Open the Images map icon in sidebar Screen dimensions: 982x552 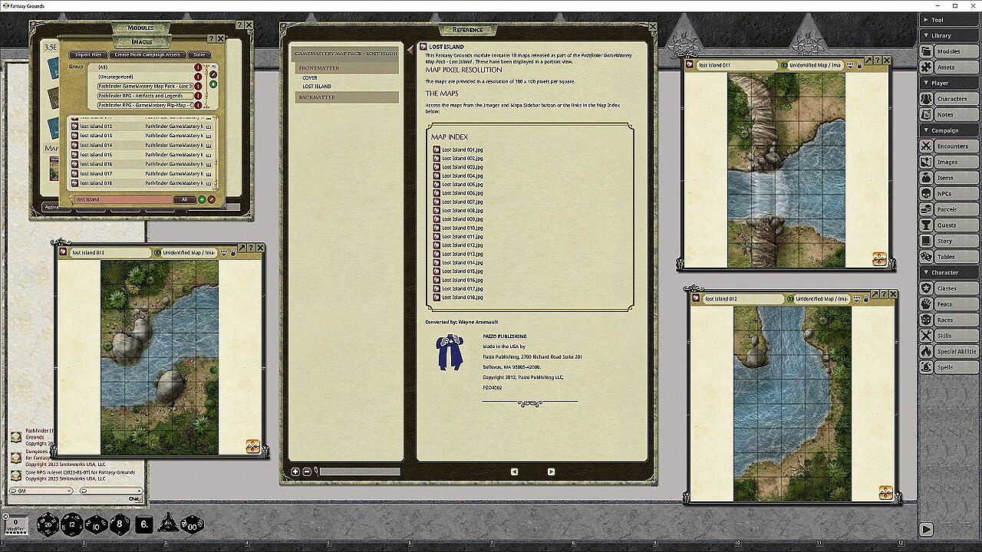coord(926,162)
